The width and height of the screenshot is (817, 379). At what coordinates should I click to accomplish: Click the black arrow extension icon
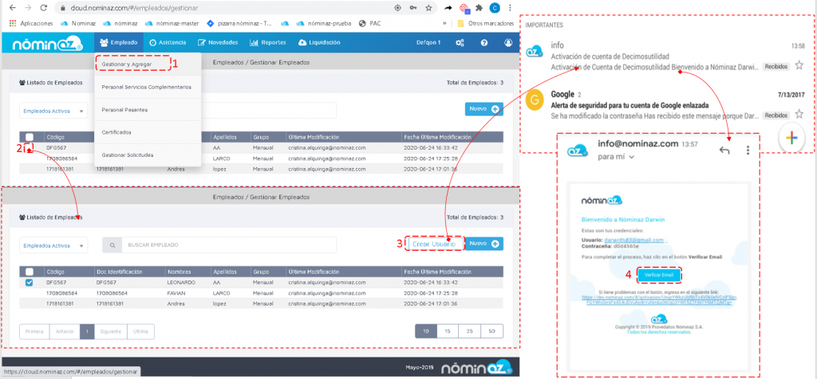(448, 8)
